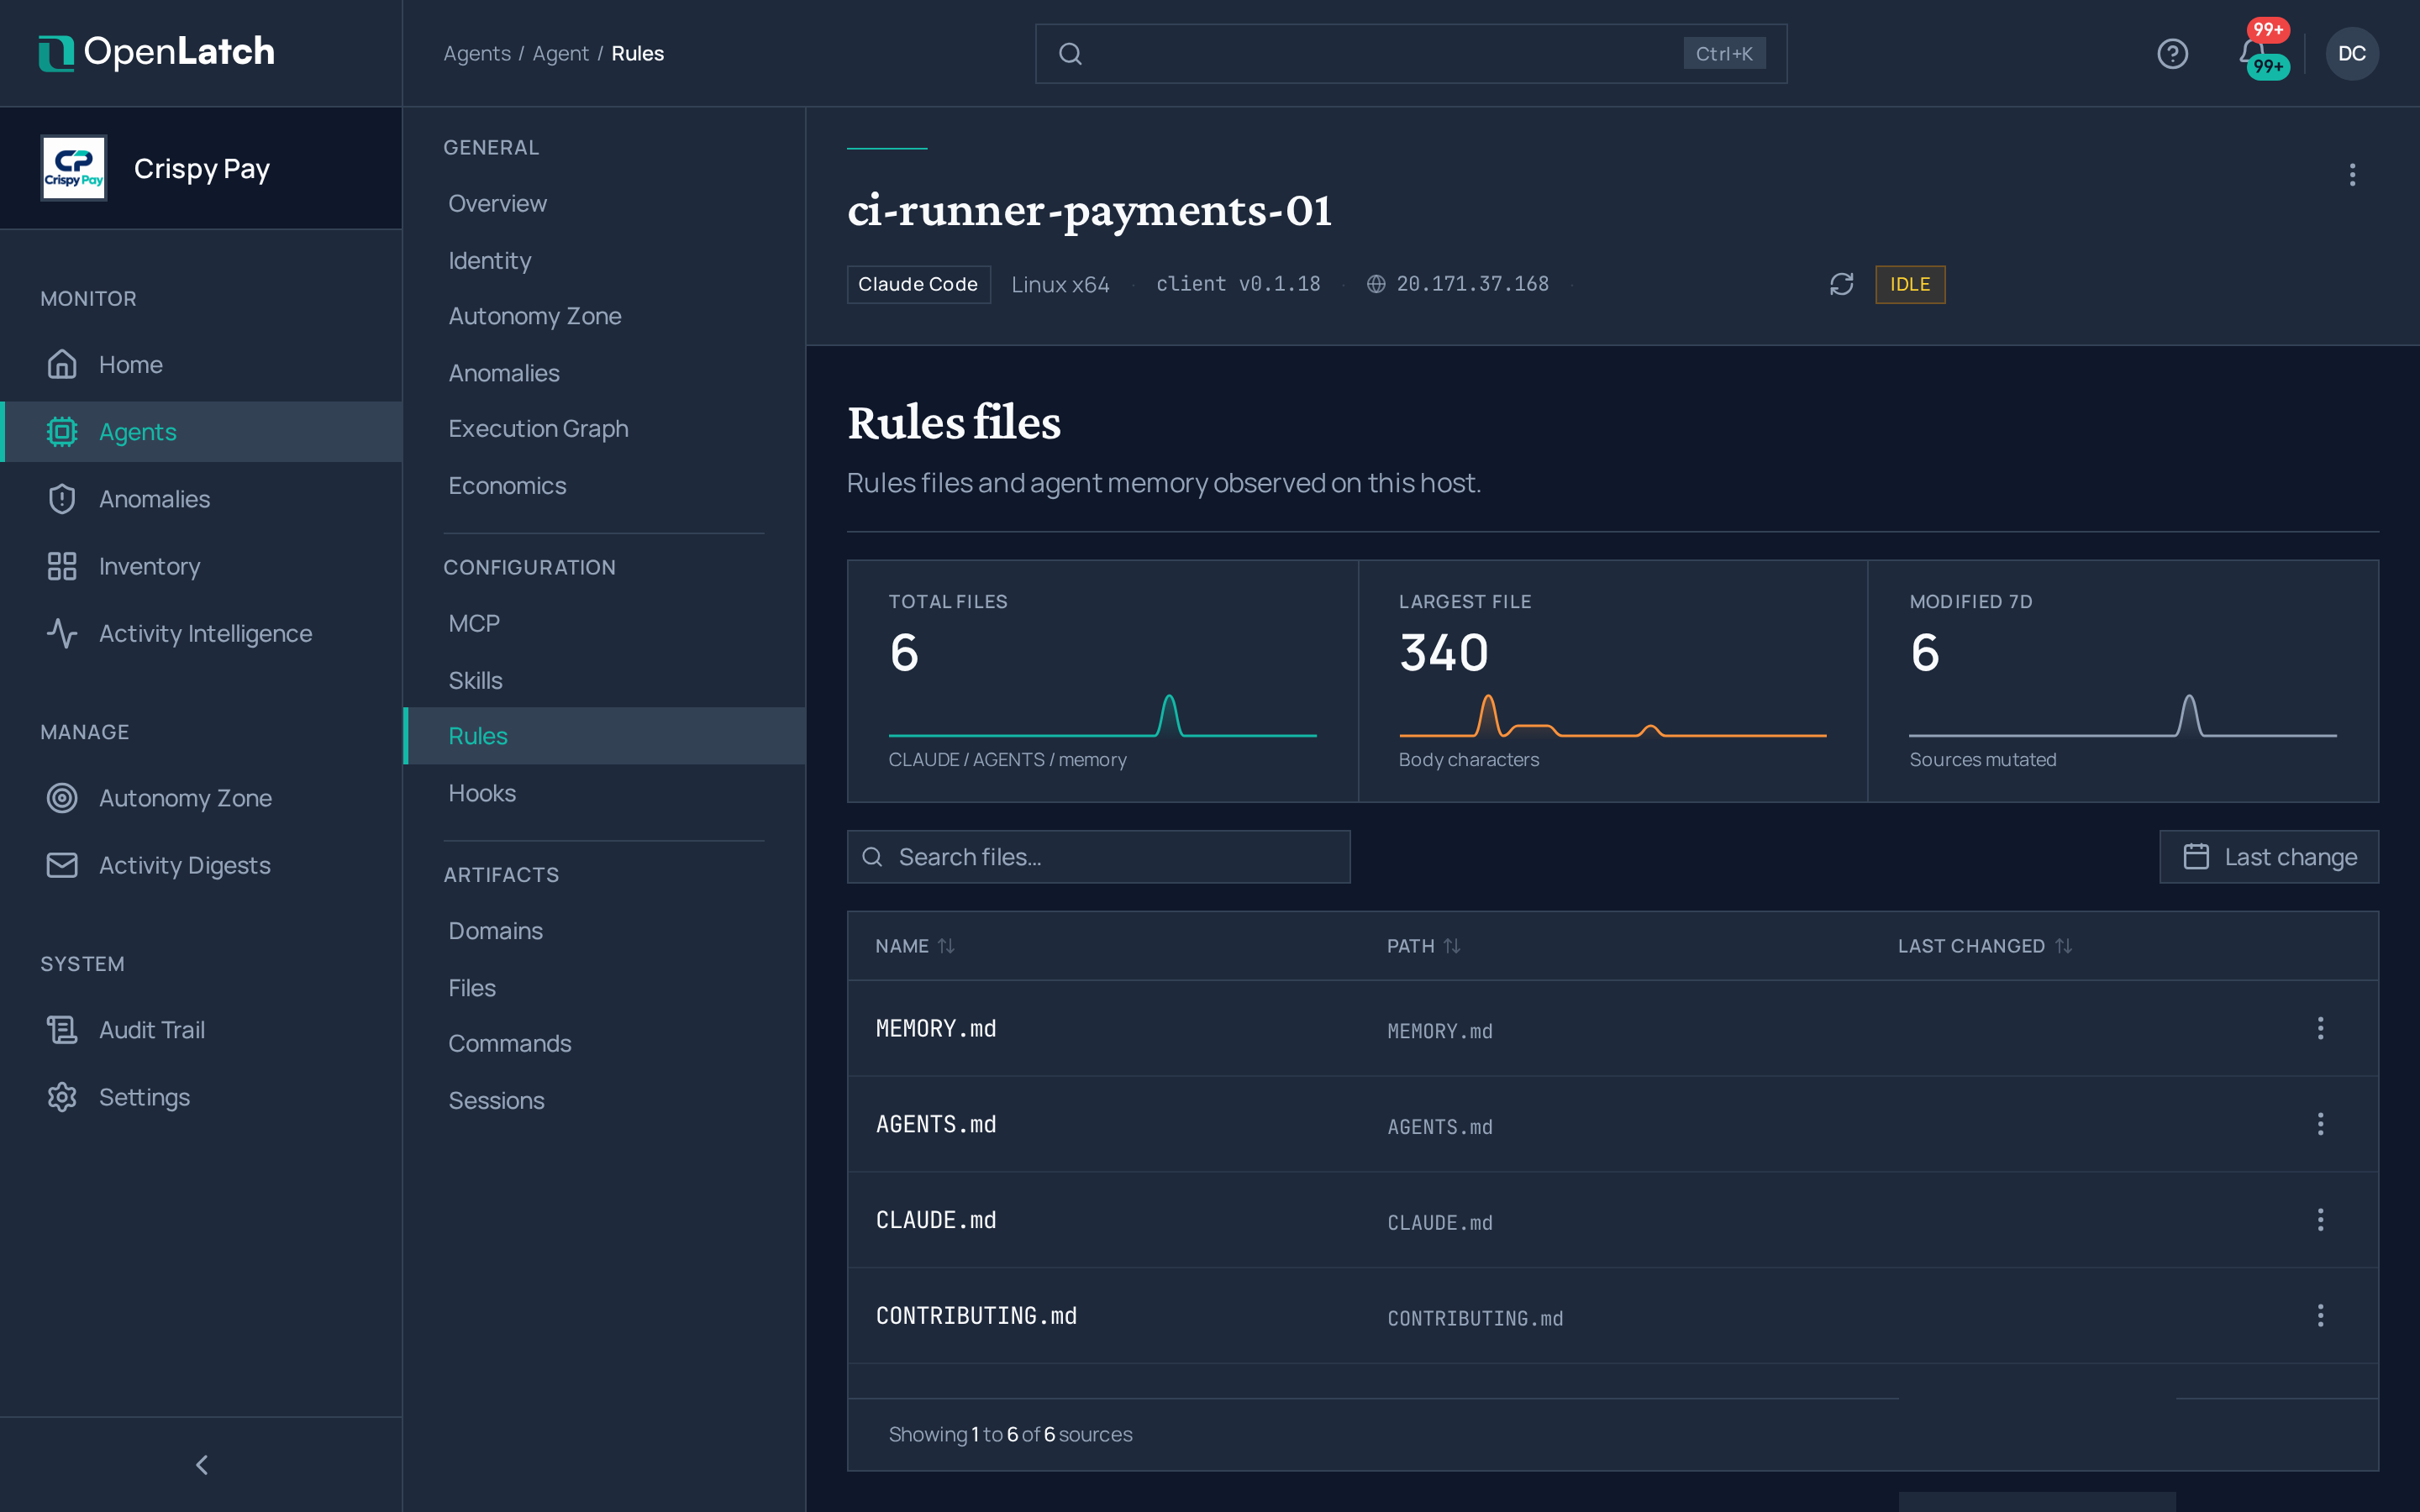Open the help question-mark icon
The width and height of the screenshot is (2420, 1512).
[x=2172, y=53]
